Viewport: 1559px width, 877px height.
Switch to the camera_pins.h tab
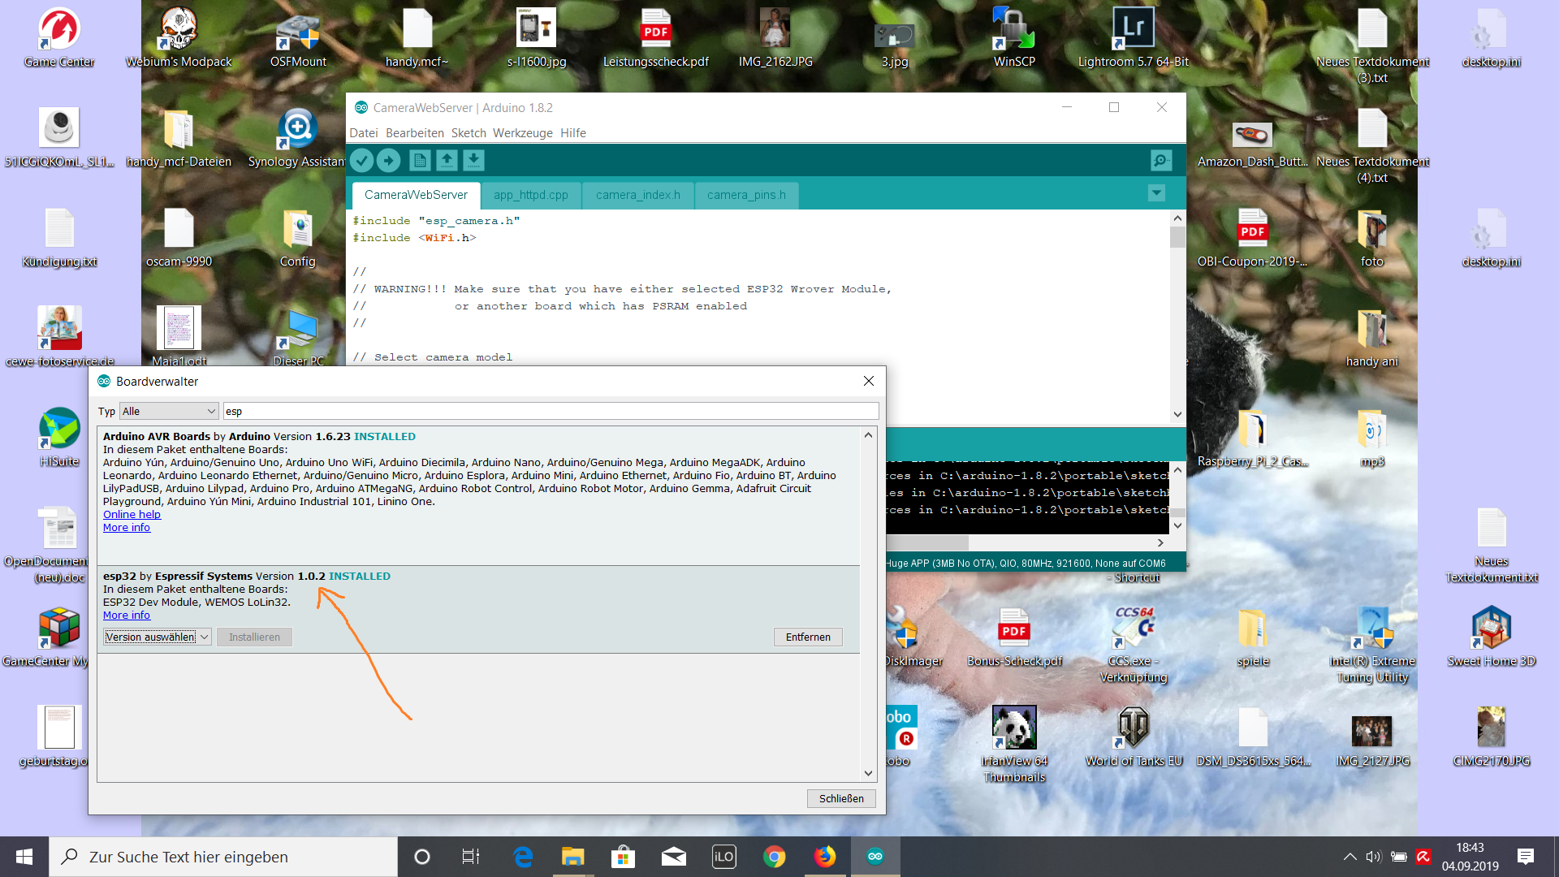pyautogui.click(x=746, y=195)
